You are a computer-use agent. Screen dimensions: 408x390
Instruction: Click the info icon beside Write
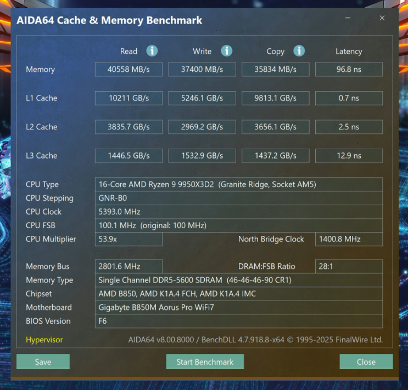227,50
